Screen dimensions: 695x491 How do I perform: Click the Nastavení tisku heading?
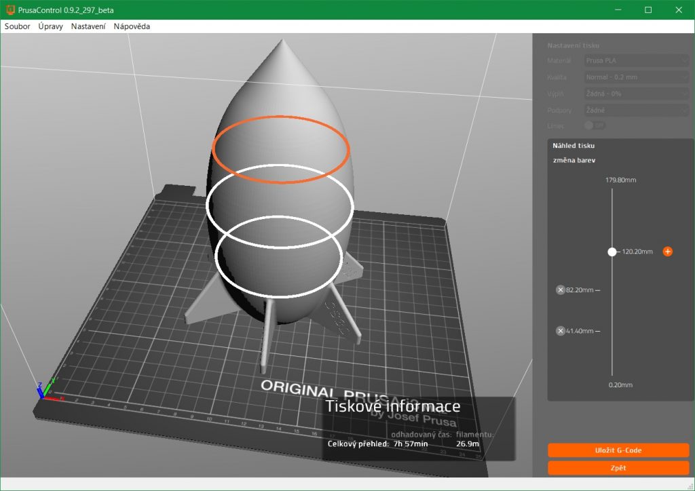click(573, 45)
